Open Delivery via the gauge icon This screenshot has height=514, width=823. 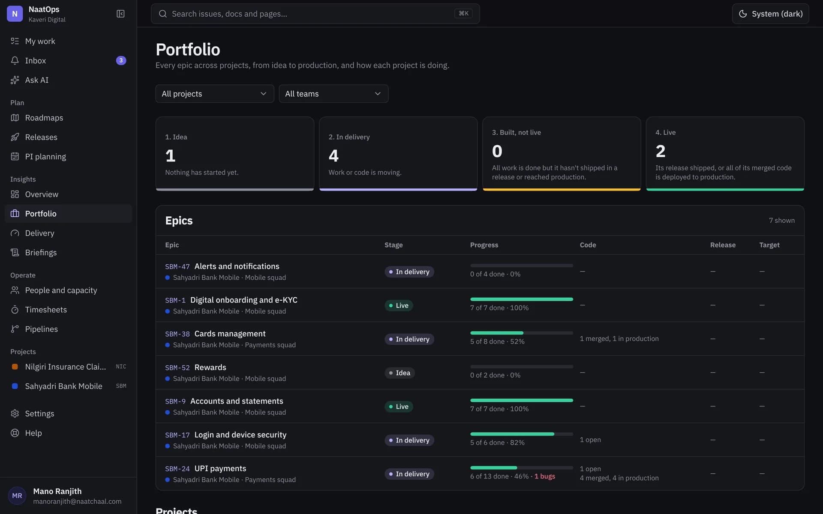pyautogui.click(x=15, y=233)
